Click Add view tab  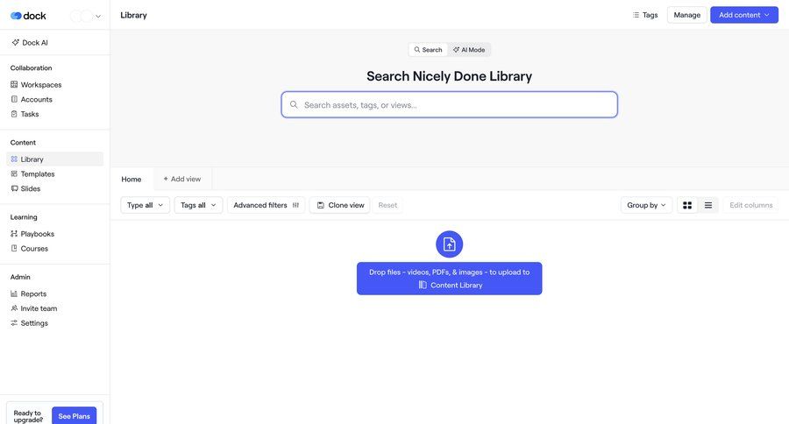click(x=182, y=179)
